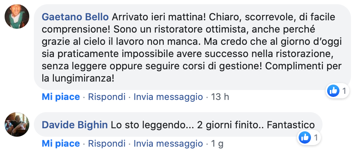Select Invia messaggio under Gaetano Bello's comment
This screenshot has width=356, height=152.
pyautogui.click(x=168, y=97)
